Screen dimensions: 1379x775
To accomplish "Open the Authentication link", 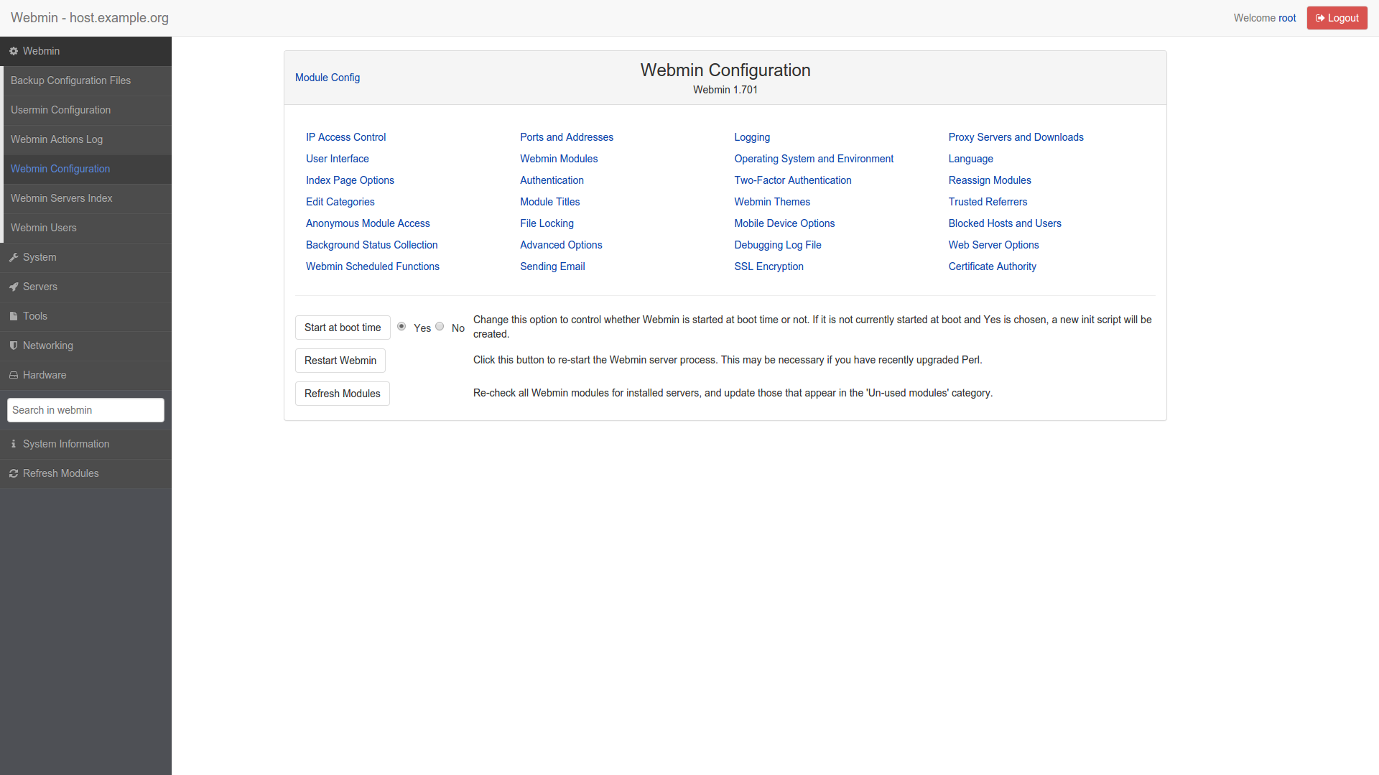I will 552,180.
